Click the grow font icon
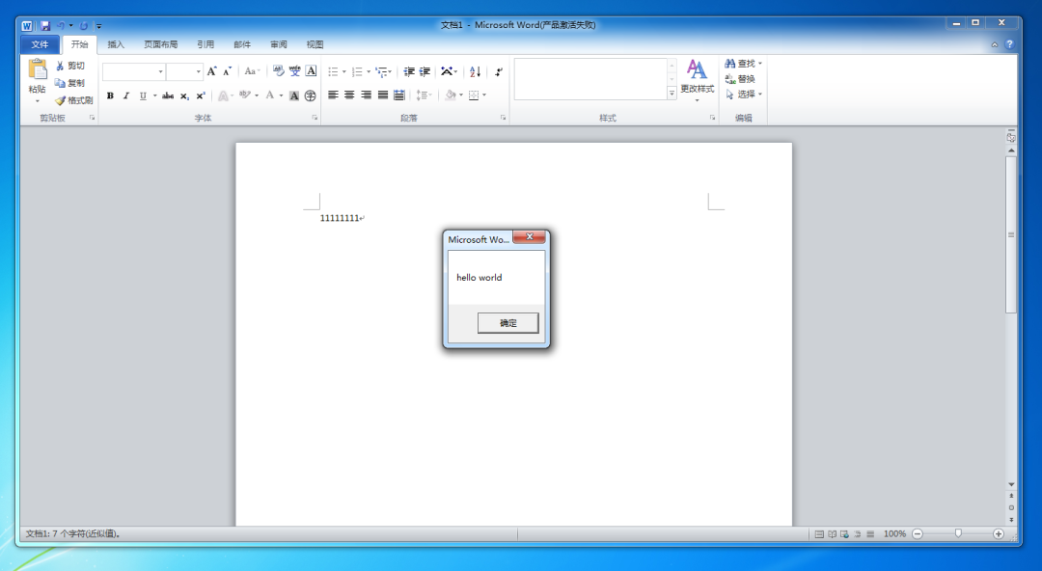Viewport: 1042px width, 571px height. (212, 71)
